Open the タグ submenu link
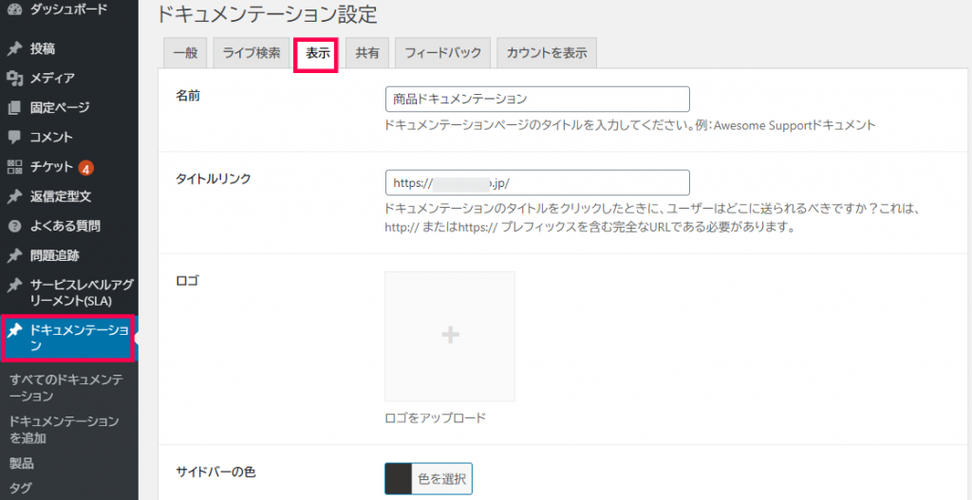Viewport: 972px width, 500px height. 21,488
